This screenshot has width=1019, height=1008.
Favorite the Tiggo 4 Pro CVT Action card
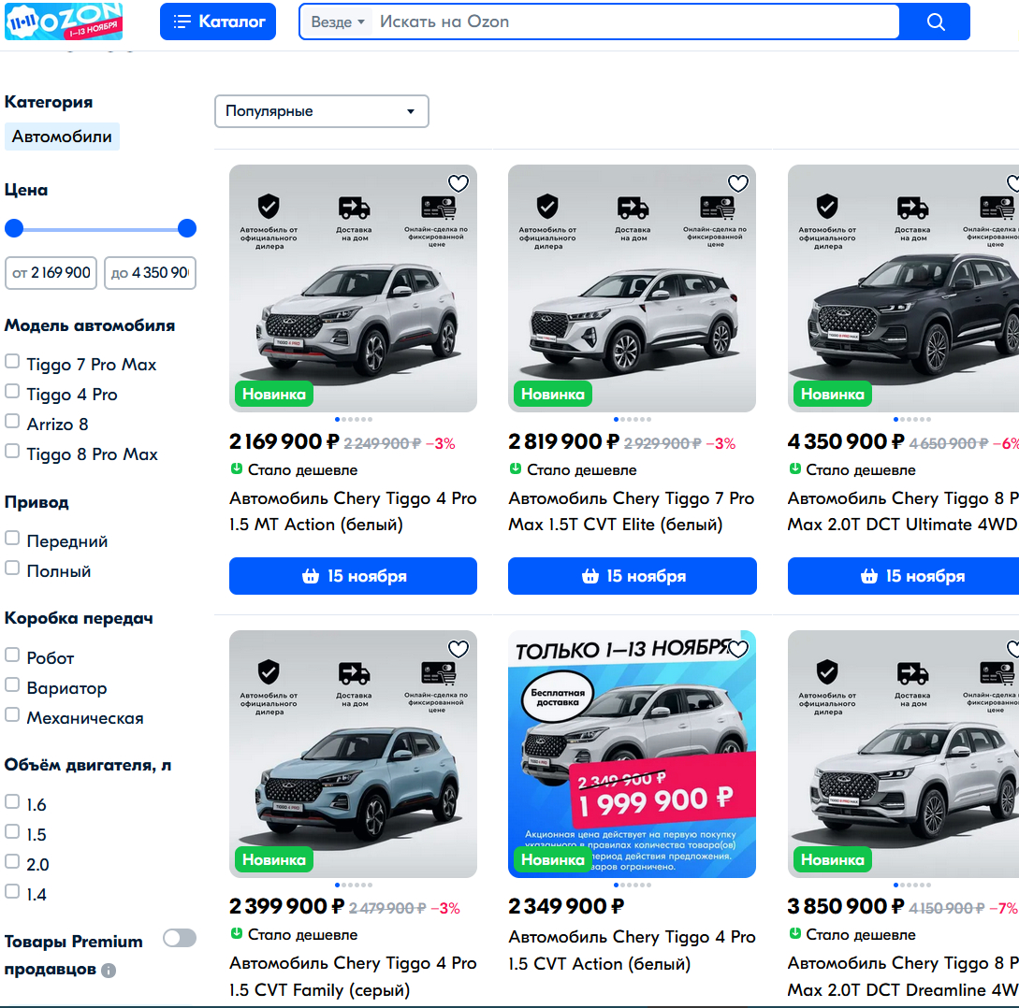point(737,649)
